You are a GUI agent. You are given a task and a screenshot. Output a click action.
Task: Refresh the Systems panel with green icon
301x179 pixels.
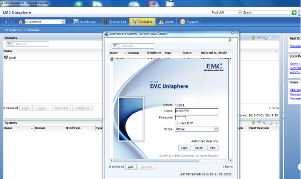tap(253, 123)
